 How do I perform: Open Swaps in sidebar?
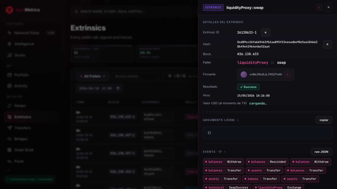point(31,106)
